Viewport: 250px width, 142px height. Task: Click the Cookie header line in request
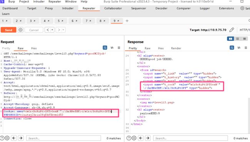[x=57, y=111]
